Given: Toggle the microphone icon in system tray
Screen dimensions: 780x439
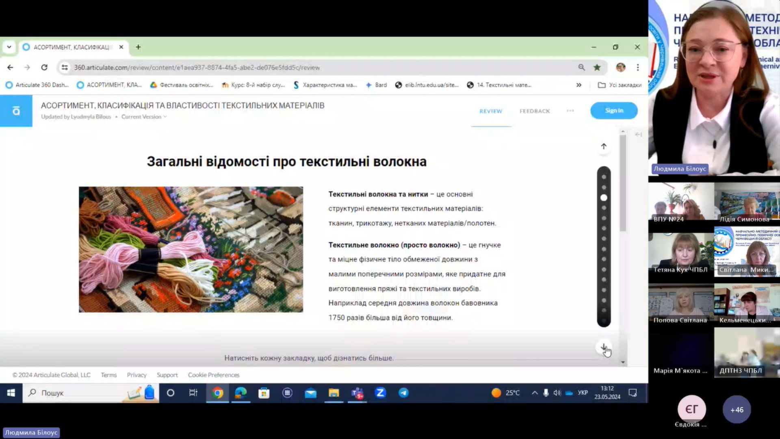Looking at the screenshot, I should pyautogui.click(x=546, y=393).
